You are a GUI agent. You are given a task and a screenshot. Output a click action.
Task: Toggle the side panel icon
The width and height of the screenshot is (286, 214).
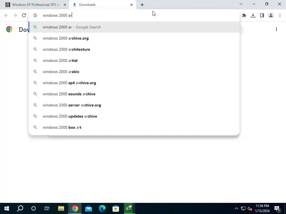coord(262,16)
